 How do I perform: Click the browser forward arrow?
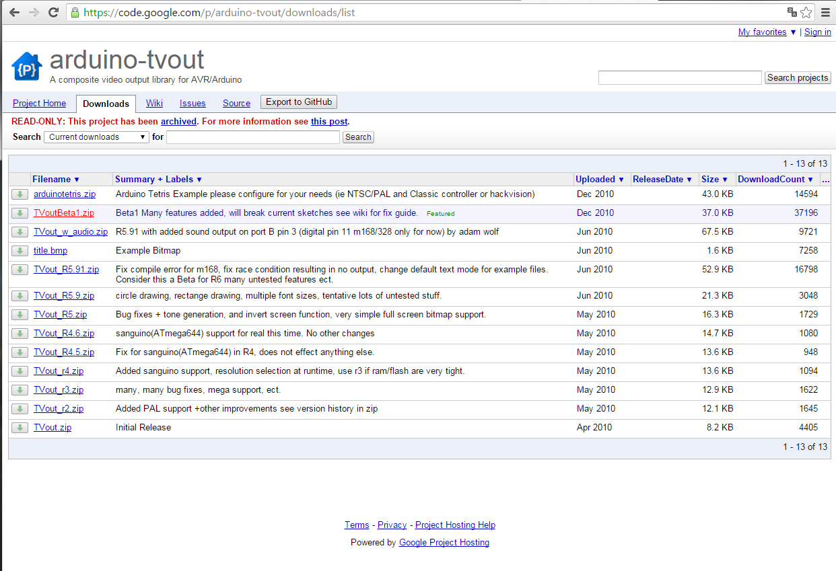coord(34,12)
